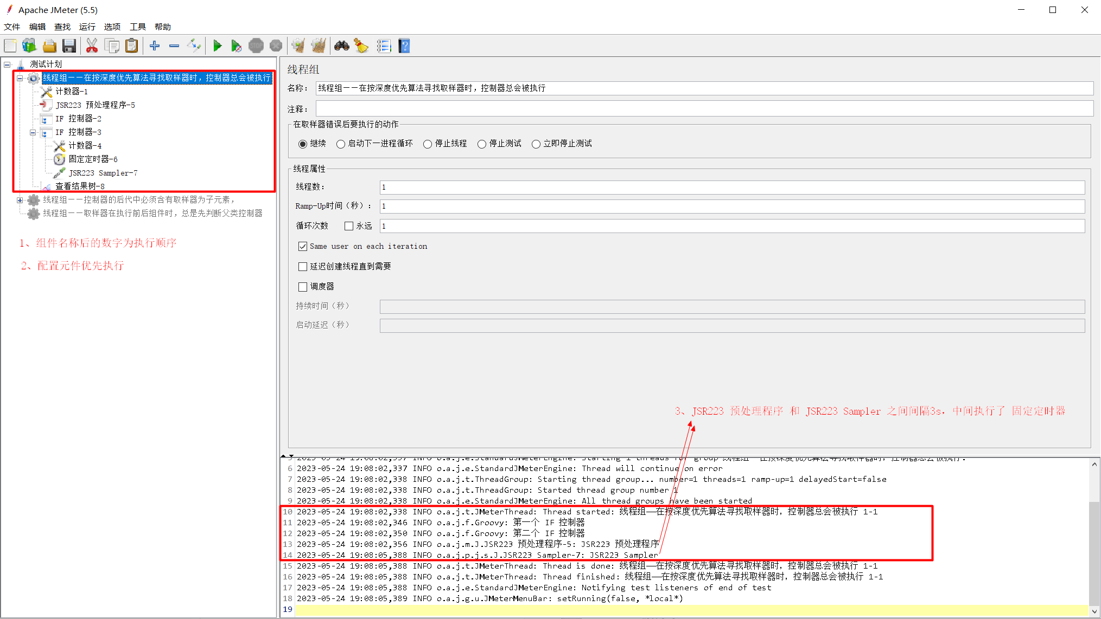Click the Clear broom-gear icon
Image resolution: width=1101 pixels, height=619 pixels.
tap(298, 46)
